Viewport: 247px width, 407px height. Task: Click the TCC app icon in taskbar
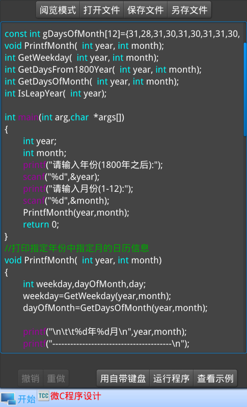43,396
